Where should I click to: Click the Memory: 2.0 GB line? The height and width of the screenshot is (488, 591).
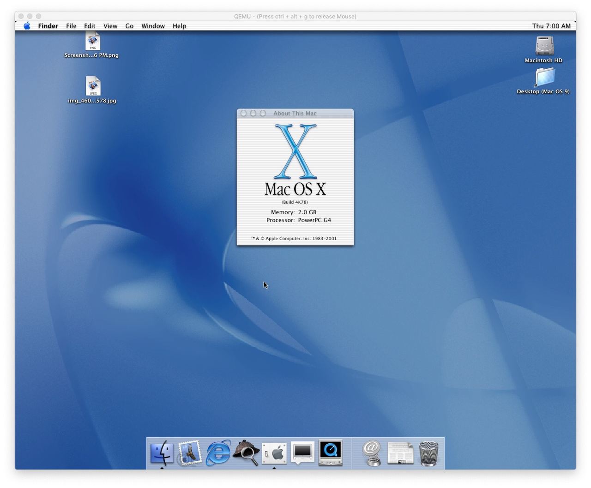pyautogui.click(x=294, y=212)
